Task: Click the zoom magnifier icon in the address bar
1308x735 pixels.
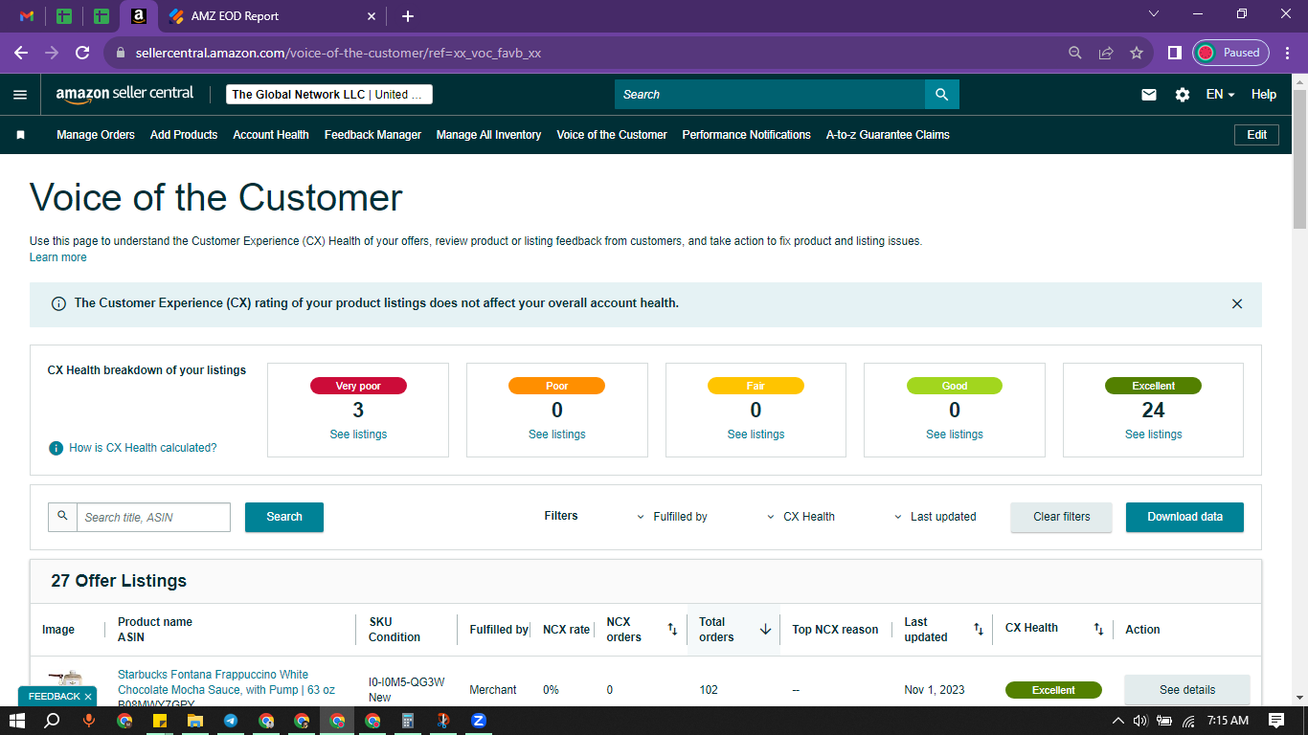Action: [x=1075, y=54]
